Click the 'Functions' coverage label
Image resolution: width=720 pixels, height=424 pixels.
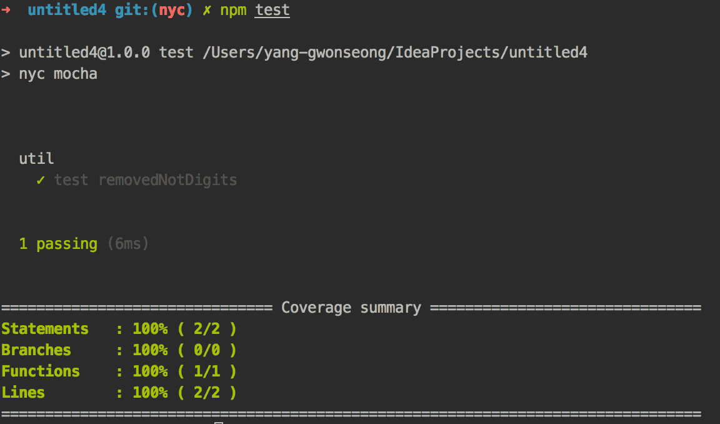point(41,371)
